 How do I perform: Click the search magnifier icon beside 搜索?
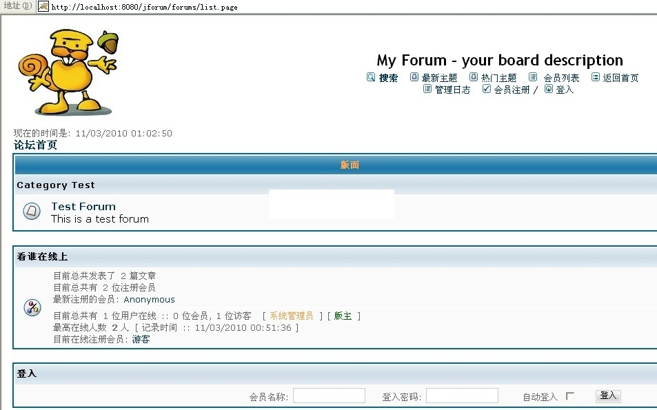[x=371, y=77]
